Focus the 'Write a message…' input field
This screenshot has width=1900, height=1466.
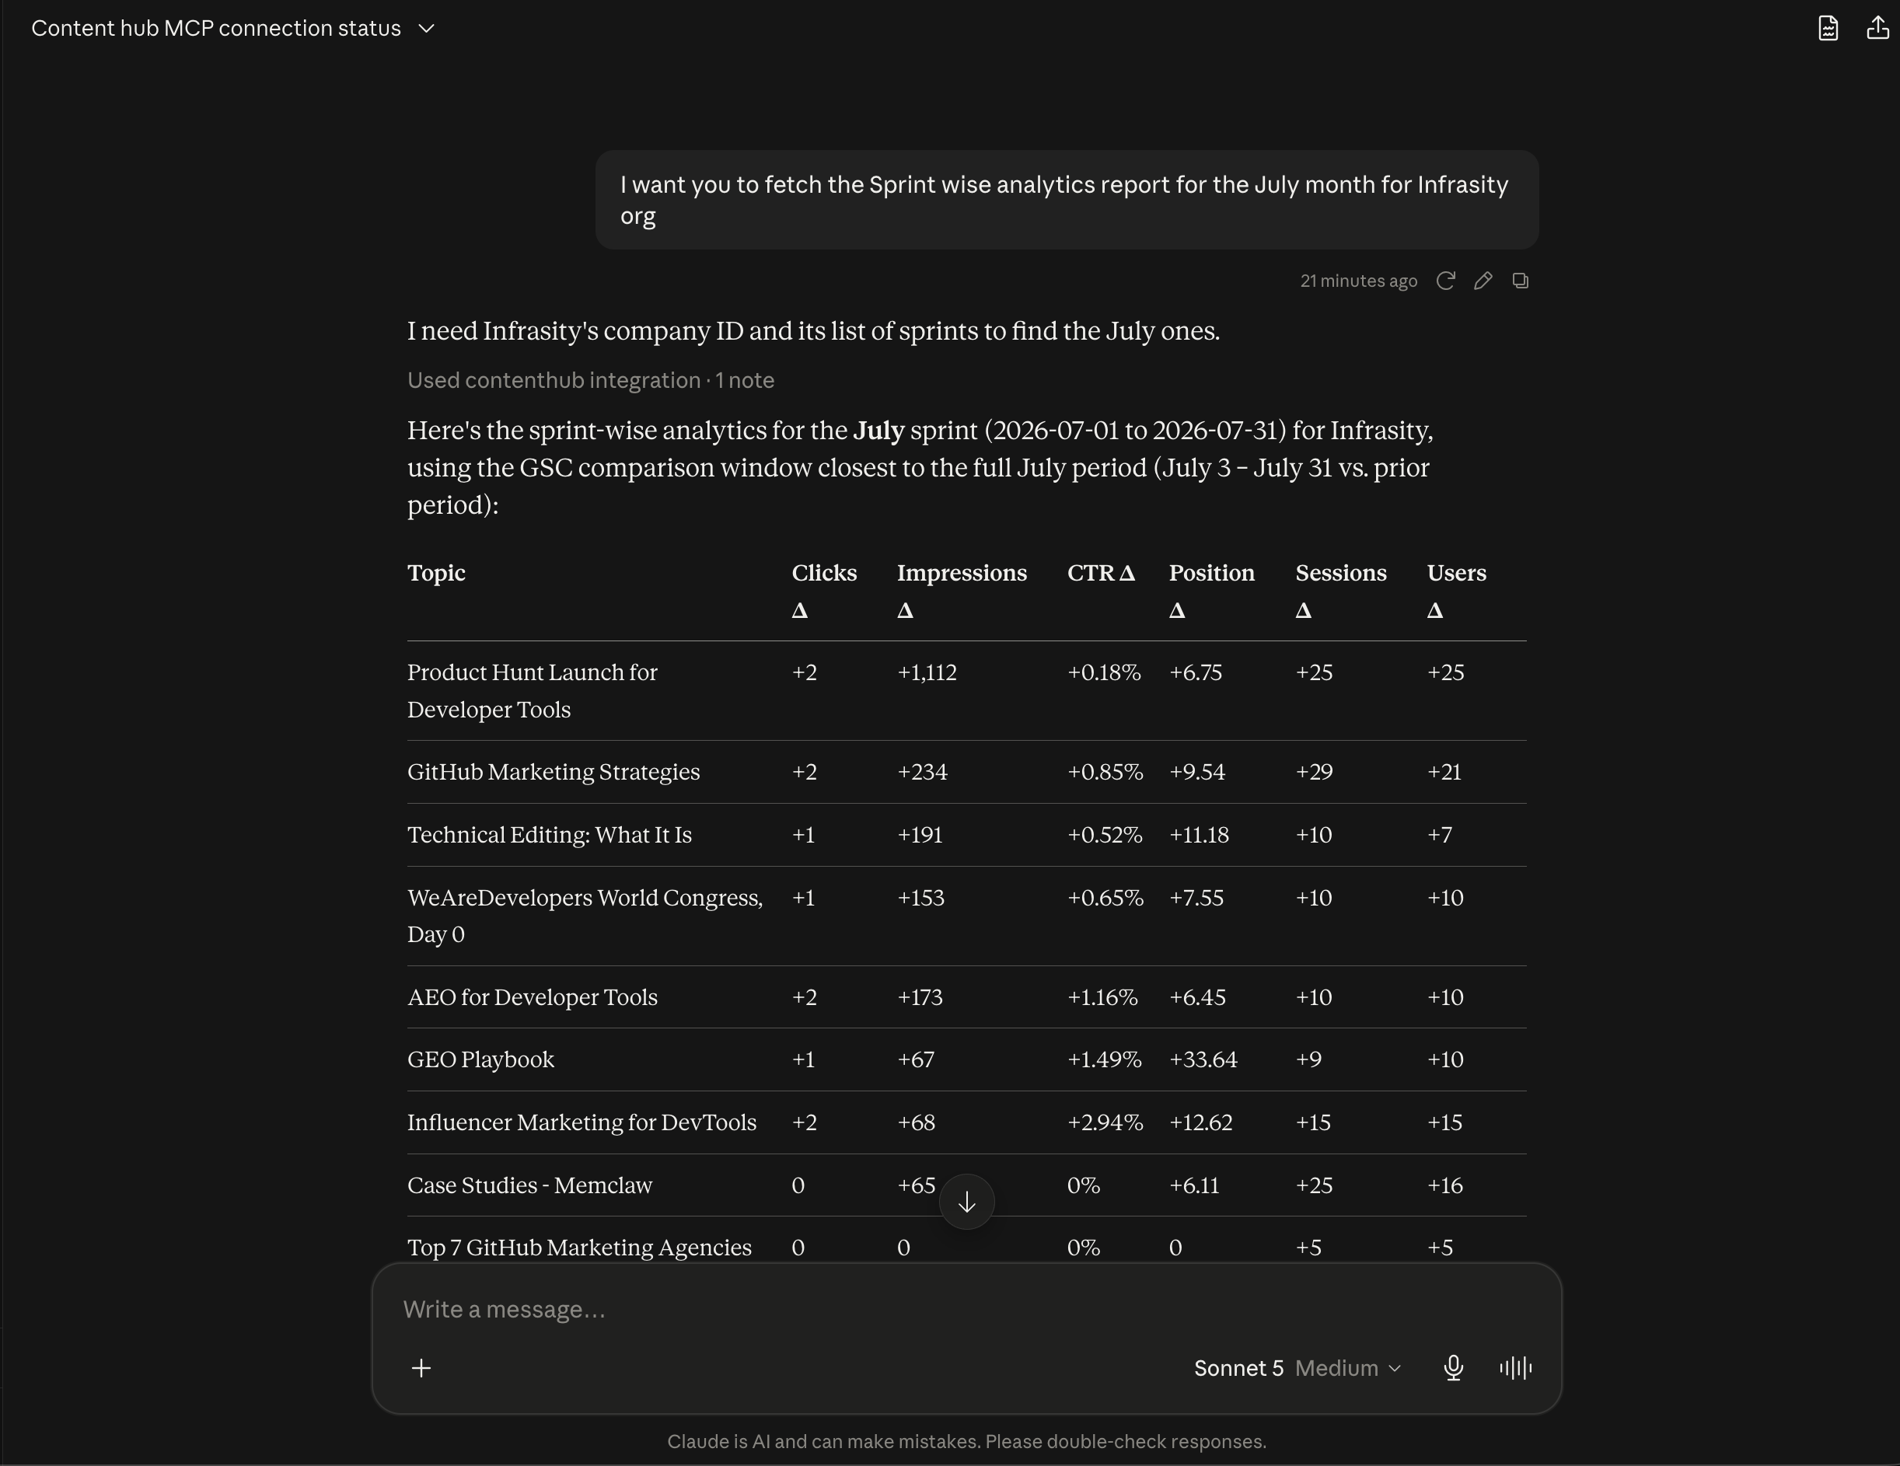click(x=966, y=1310)
